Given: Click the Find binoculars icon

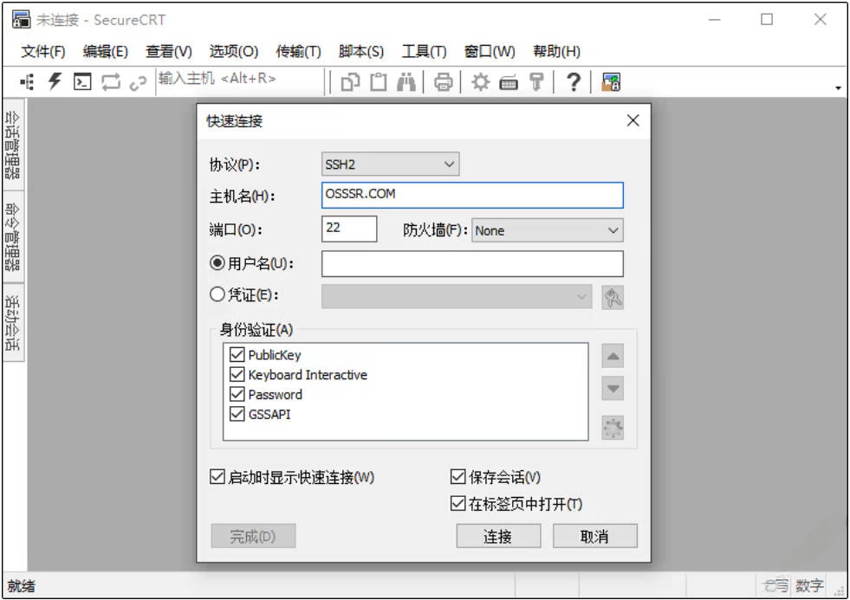Looking at the screenshot, I should coord(406,82).
